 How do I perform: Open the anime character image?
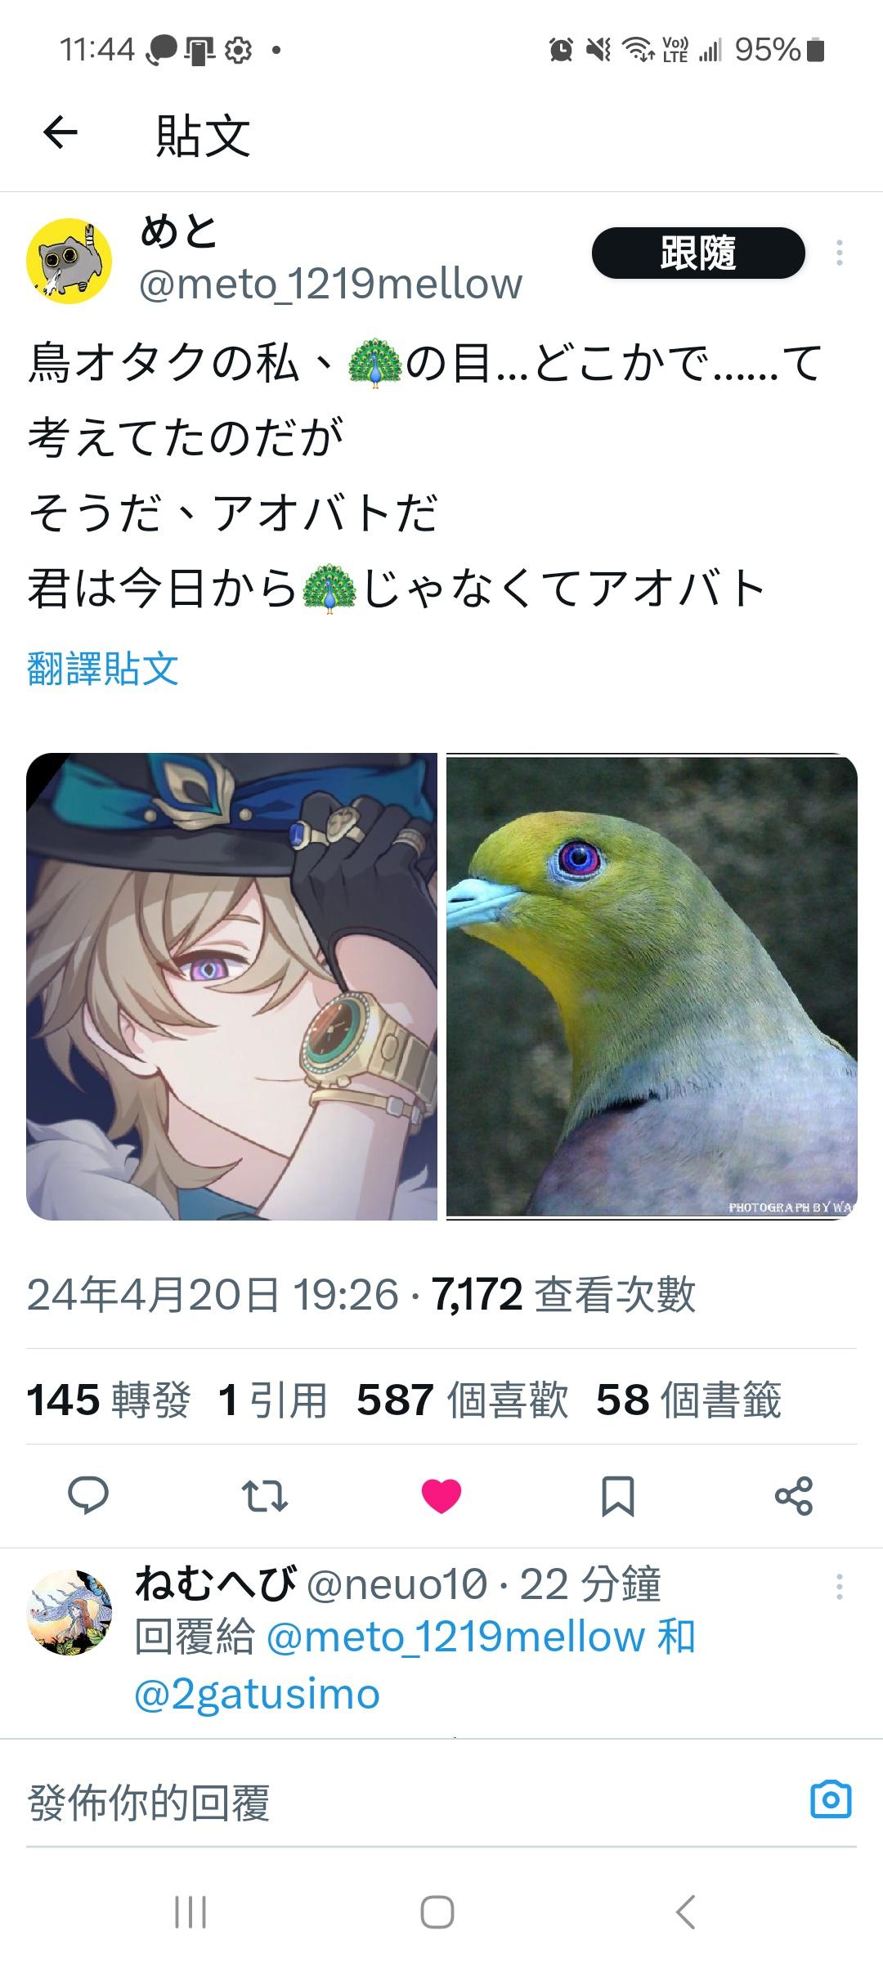tap(232, 987)
